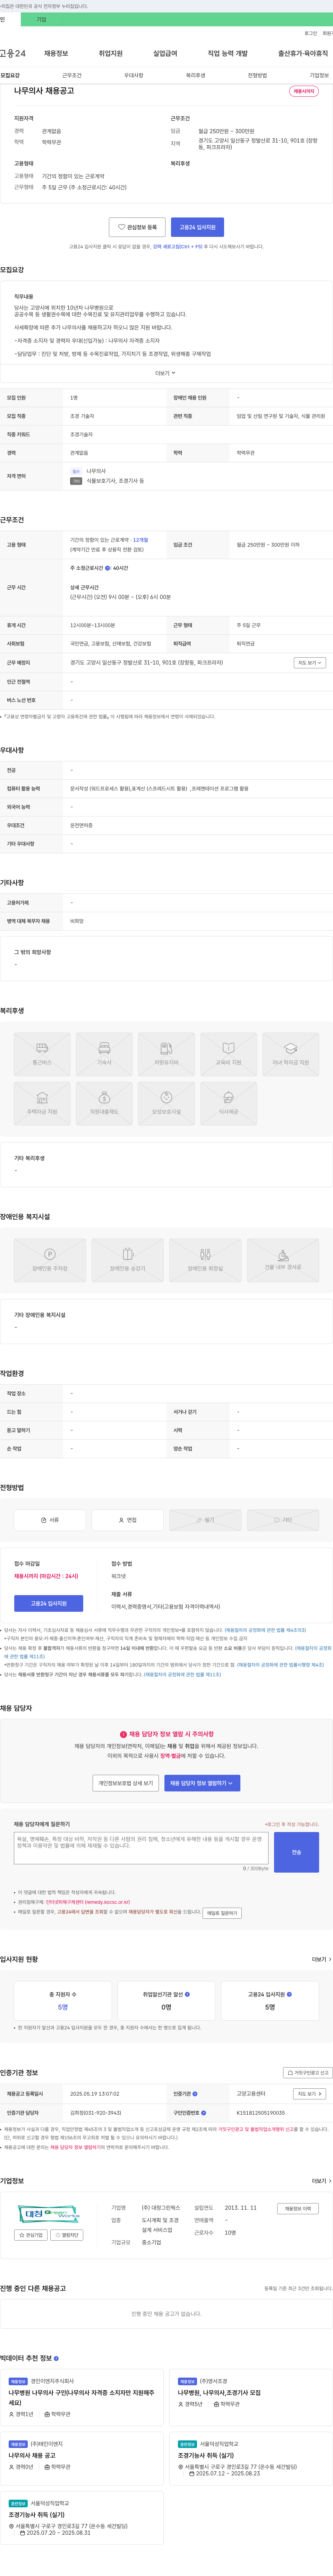Click the heart icon on 관심정보 등록
Viewport: 333px width, 2576px height.
coord(122,227)
